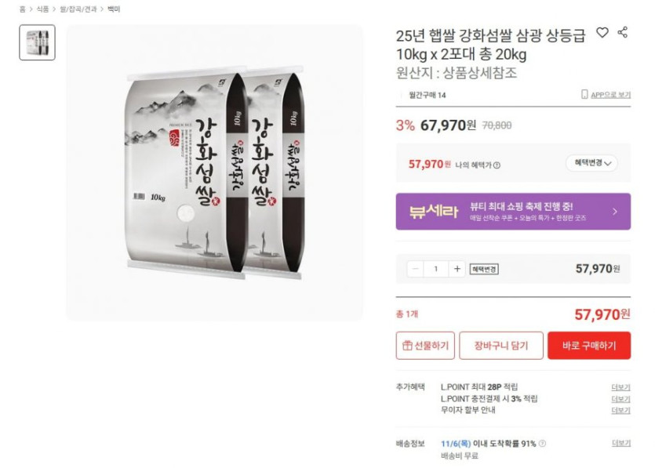This screenshot has width=655, height=468.
Task: Click the quantity input field
Action: [x=436, y=269]
